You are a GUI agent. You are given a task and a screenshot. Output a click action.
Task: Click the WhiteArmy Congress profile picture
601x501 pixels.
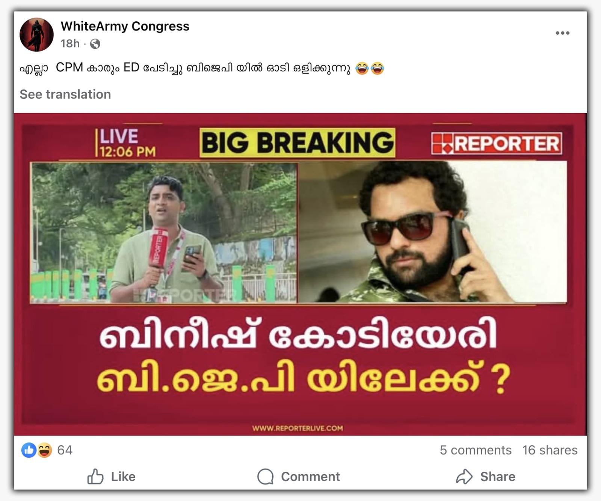(x=36, y=35)
